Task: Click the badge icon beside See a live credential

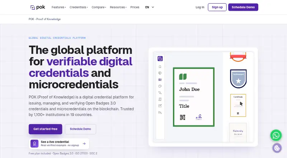Action: (34, 144)
